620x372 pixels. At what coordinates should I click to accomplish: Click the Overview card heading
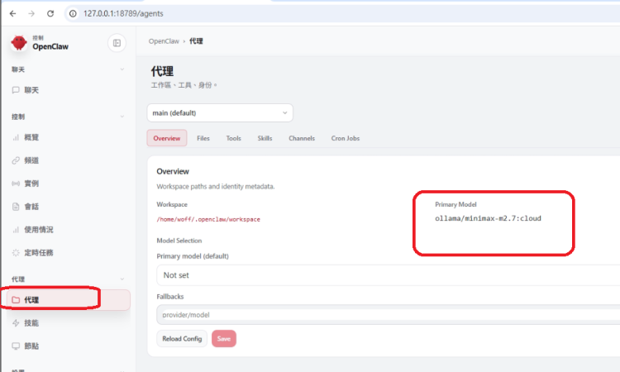(x=173, y=171)
